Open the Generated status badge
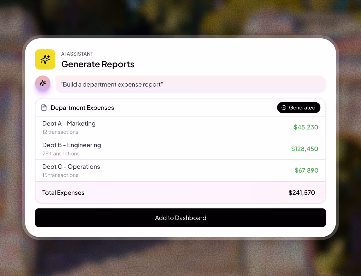The image size is (361, 276). 299,107
